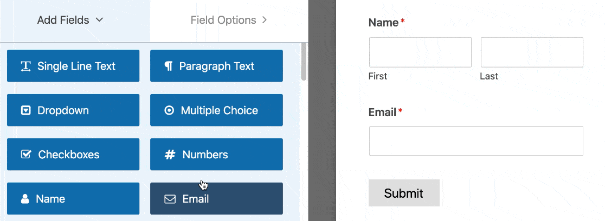Screen dimensions: 605x221
Task: Click the Numbers hash icon
Action: (170, 155)
